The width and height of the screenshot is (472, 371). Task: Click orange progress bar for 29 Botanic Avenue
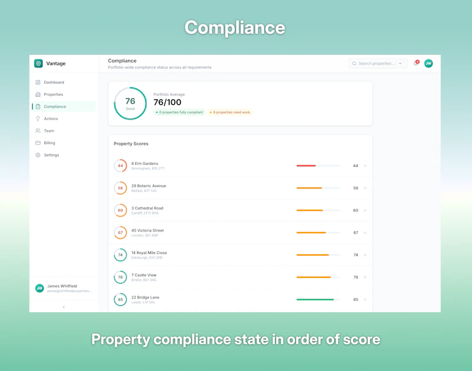point(319,188)
